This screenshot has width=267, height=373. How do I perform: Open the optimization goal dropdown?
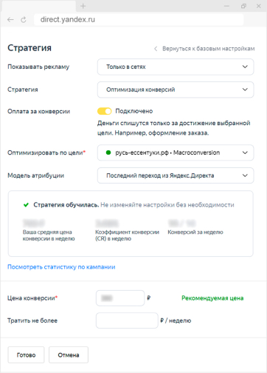pyautogui.click(x=176, y=152)
